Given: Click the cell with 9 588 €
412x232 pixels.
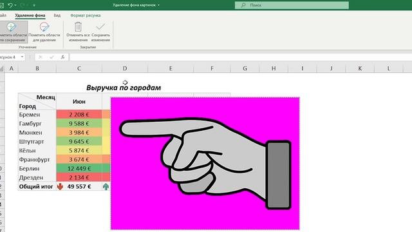Looking at the screenshot, I should point(79,124).
